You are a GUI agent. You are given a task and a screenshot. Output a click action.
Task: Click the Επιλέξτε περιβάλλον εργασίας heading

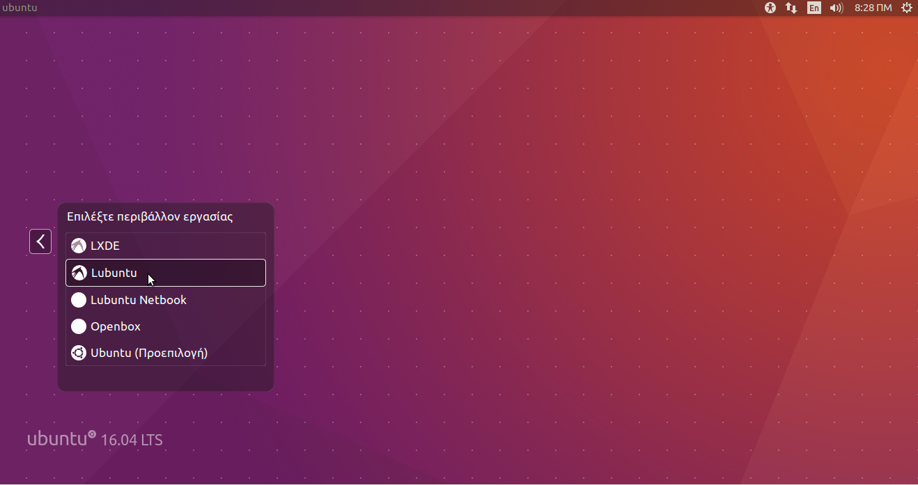(150, 216)
